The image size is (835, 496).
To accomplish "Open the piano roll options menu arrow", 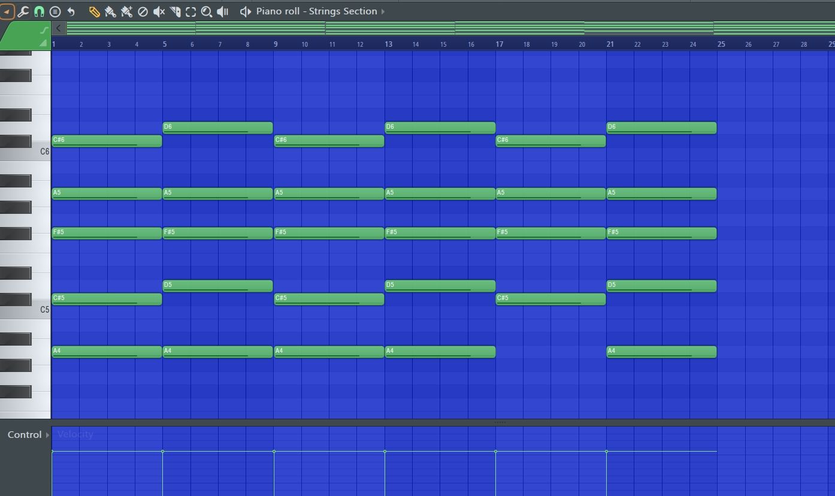I will tap(7, 11).
